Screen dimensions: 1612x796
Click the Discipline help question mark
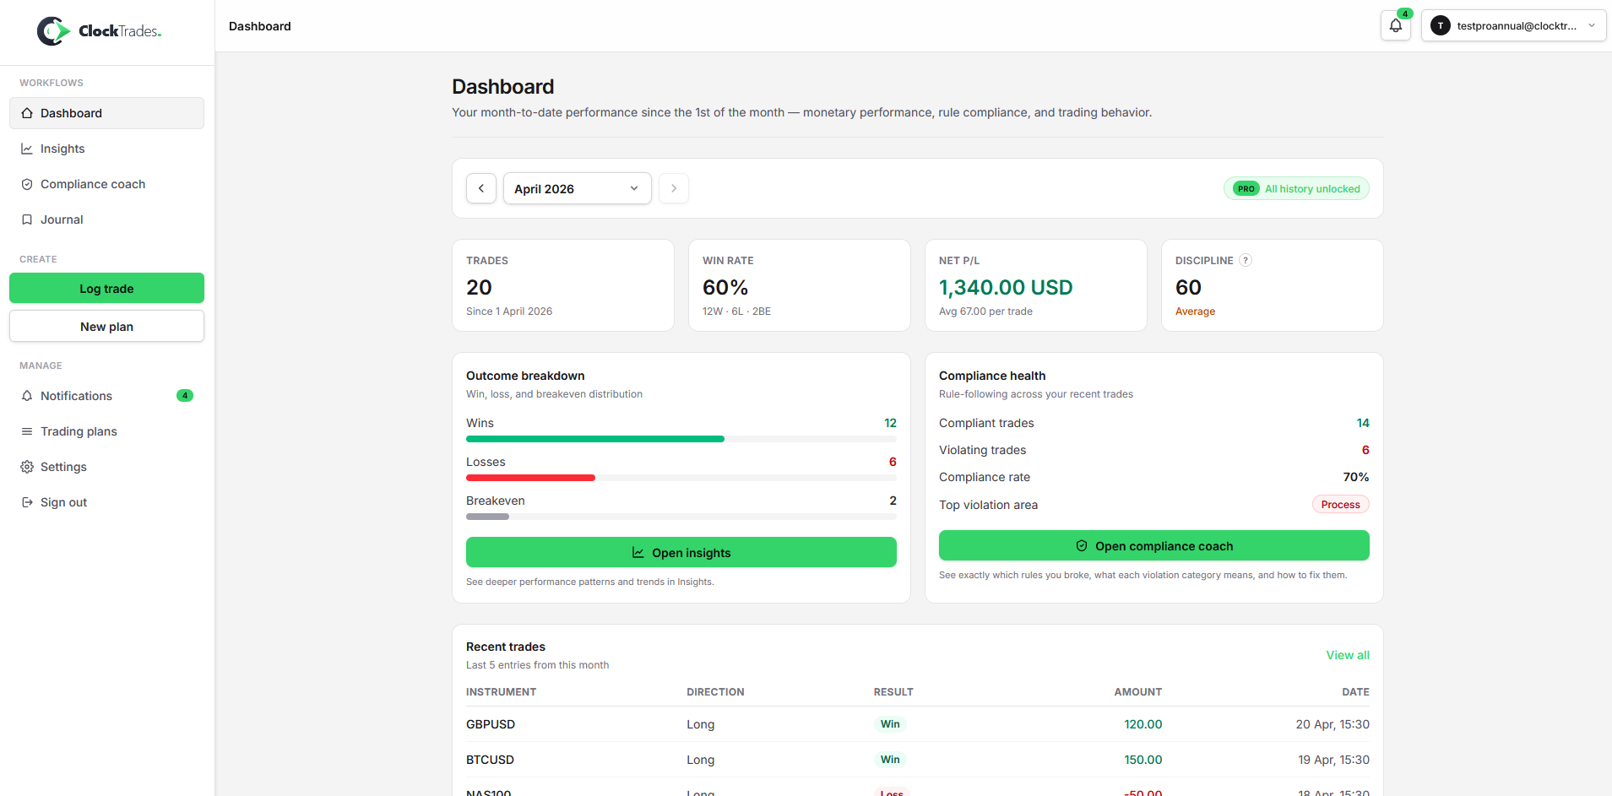point(1245,260)
